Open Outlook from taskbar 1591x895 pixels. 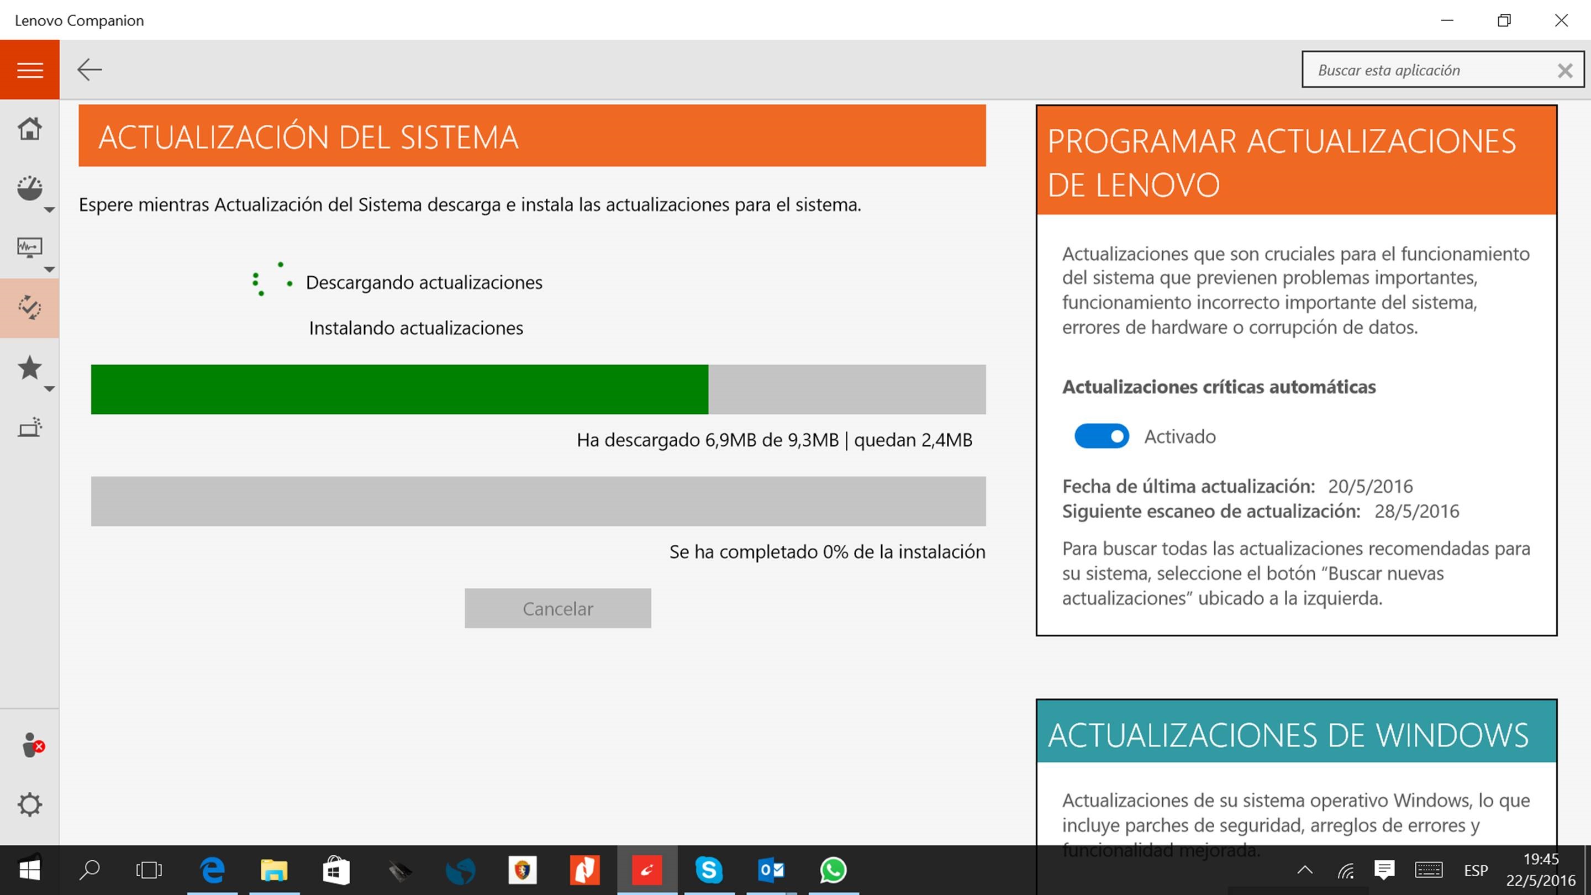point(771,870)
